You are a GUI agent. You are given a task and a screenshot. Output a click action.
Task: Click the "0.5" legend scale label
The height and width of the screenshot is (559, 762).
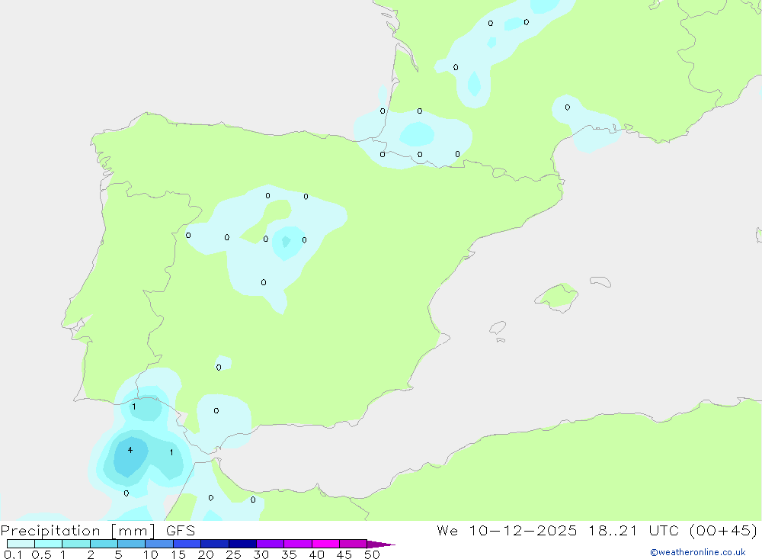click(41, 554)
